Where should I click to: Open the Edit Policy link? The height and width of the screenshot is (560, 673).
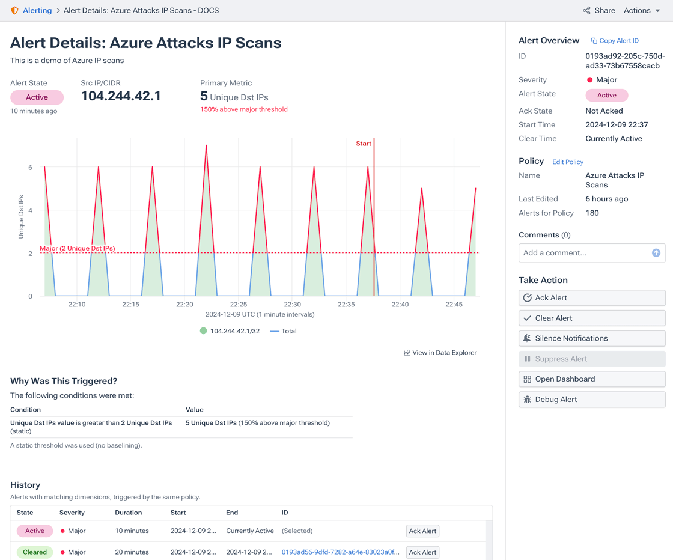pyautogui.click(x=568, y=162)
